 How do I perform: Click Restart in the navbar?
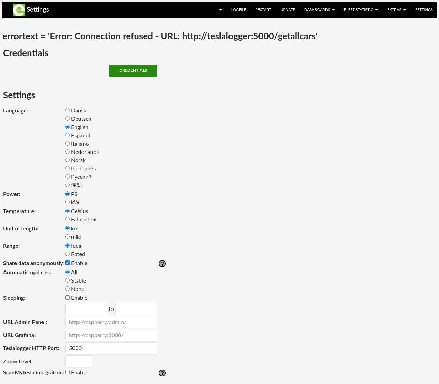(263, 10)
